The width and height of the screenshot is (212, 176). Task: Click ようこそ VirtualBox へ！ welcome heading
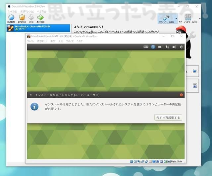coord(88,27)
